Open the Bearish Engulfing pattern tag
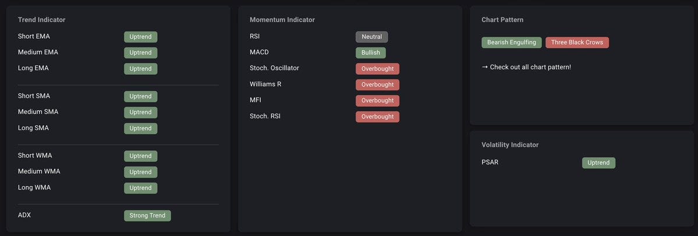This screenshot has height=236, width=698. 512,42
